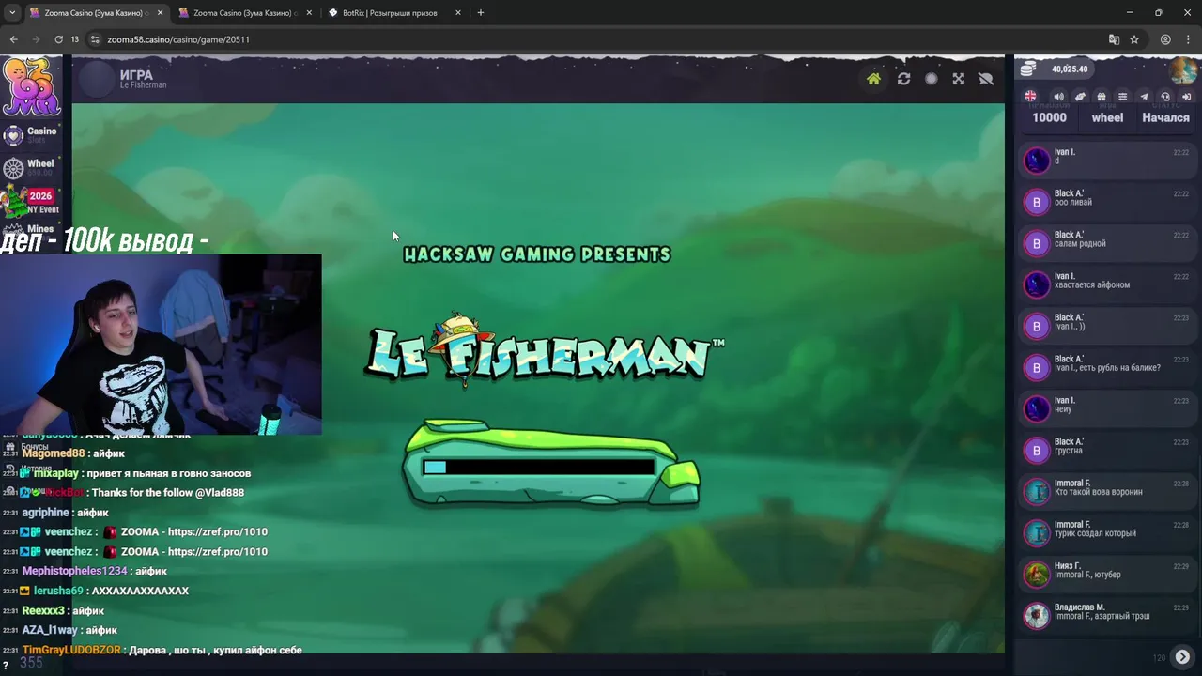Click username lerusha69 in stream chat
The width and height of the screenshot is (1202, 676).
pos(58,591)
